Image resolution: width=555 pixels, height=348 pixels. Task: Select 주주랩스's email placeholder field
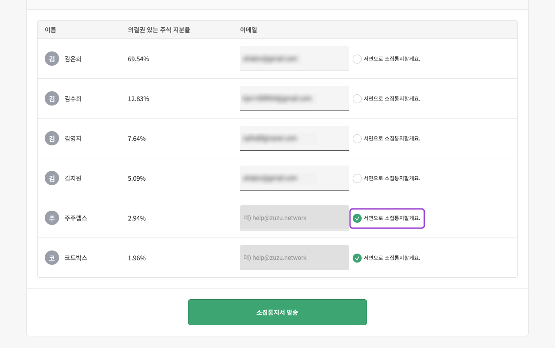tap(294, 218)
